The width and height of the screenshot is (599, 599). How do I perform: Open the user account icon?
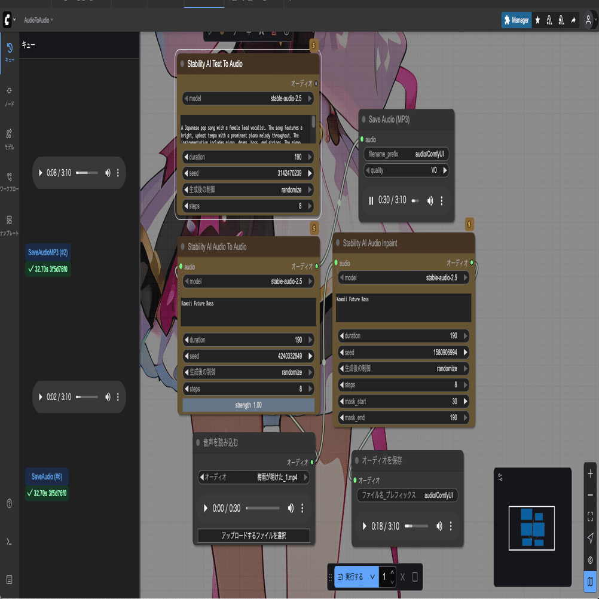[x=588, y=20]
